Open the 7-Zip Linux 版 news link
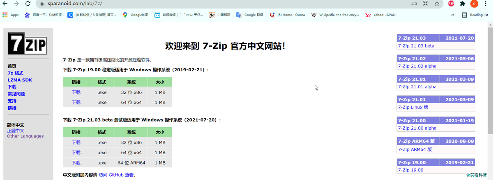 (x=413, y=107)
